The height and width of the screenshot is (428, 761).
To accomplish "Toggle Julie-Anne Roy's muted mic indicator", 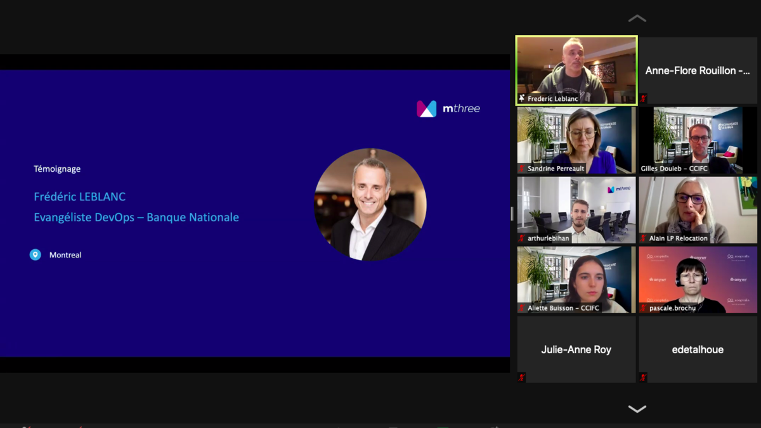I will (x=522, y=378).
